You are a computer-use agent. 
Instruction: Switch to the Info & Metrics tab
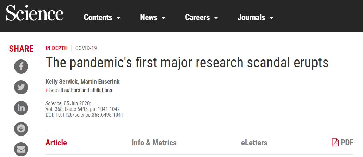click(154, 143)
